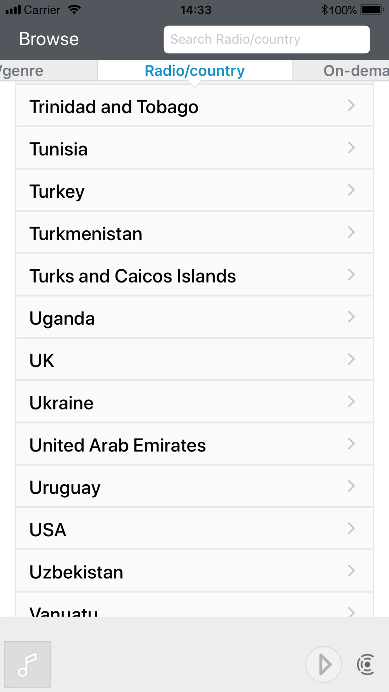Open United Arab Emirates entry
The image size is (389, 692).
coord(194,444)
